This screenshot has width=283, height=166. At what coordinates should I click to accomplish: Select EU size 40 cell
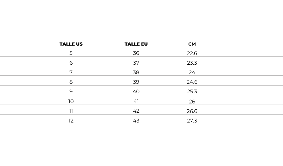click(136, 91)
